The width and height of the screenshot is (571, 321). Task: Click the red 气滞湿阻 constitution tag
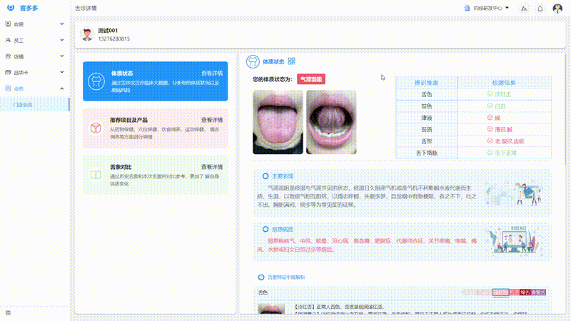pos(311,79)
